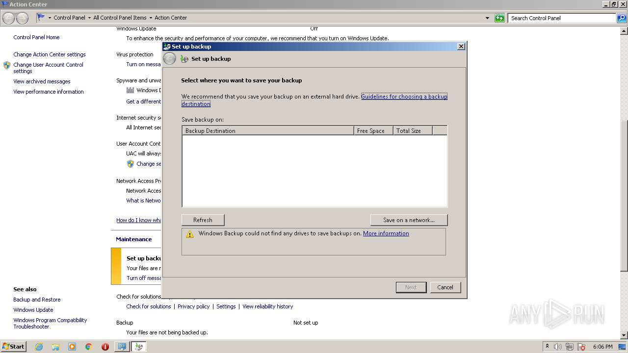
Task: Click Refresh button in backup dialog
Action: point(203,220)
